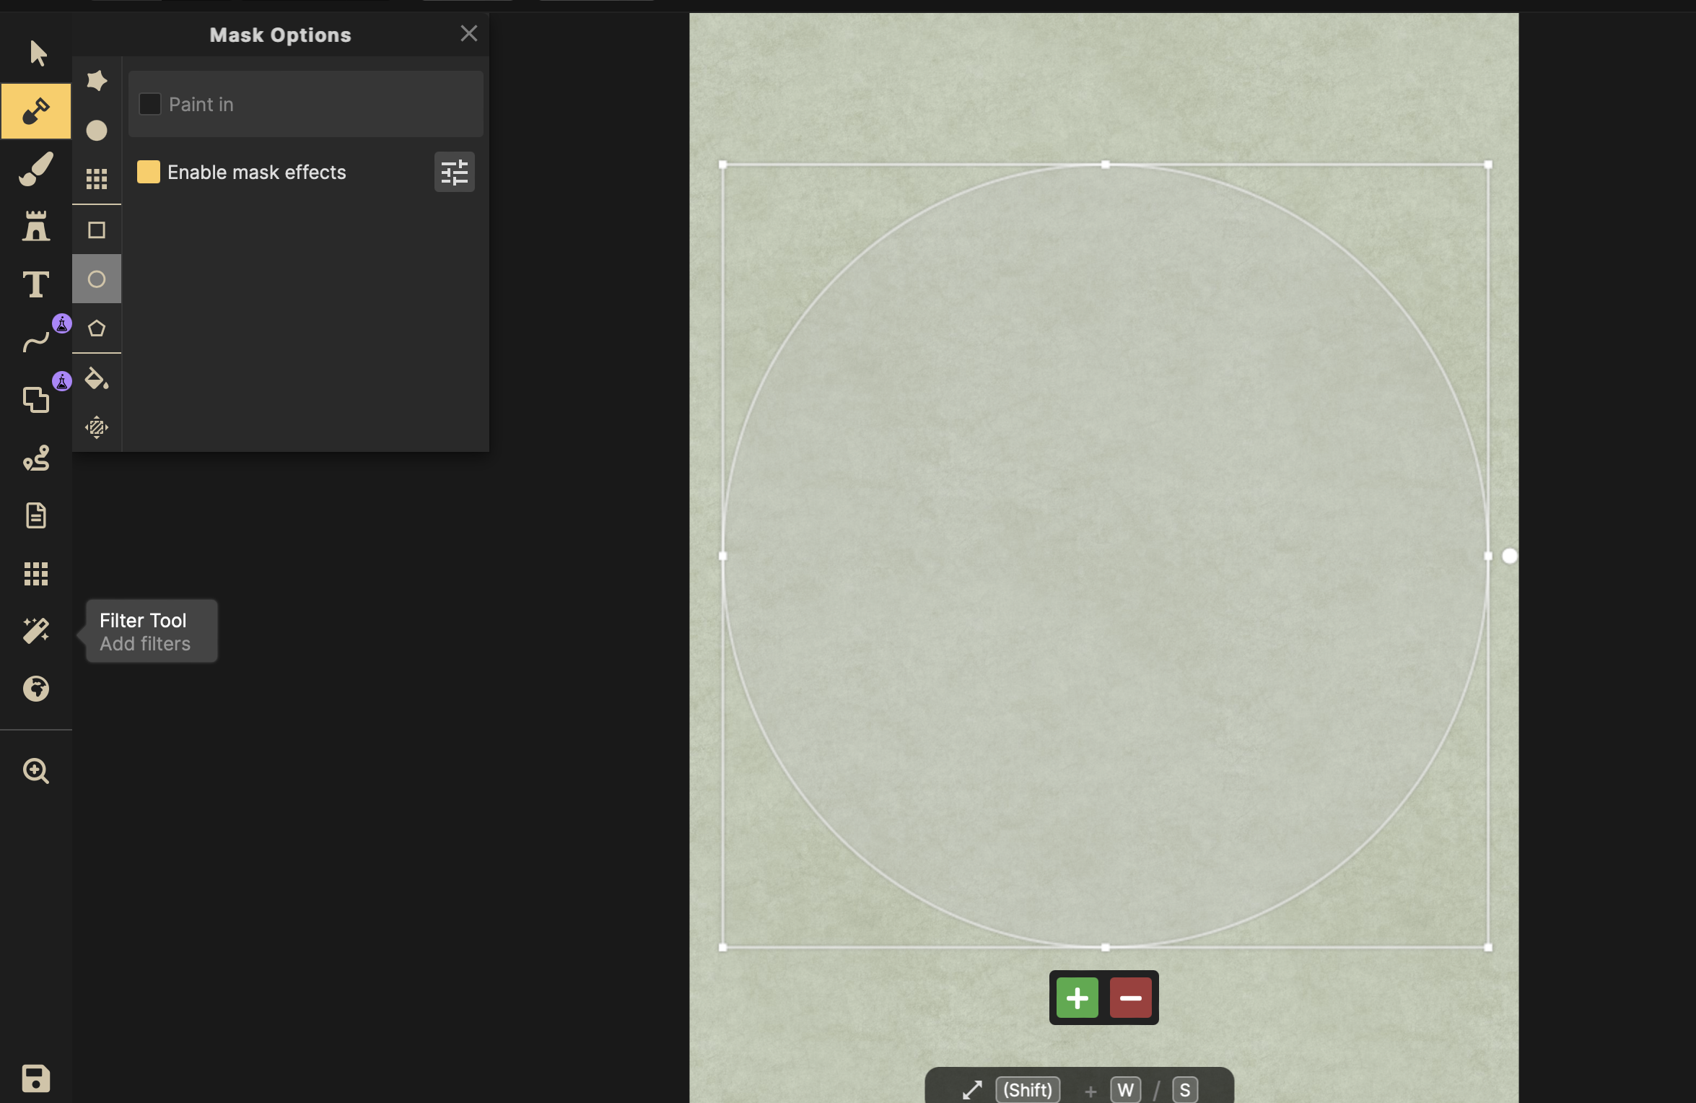Choose the curved path tool
The width and height of the screenshot is (1696, 1103).
click(35, 342)
